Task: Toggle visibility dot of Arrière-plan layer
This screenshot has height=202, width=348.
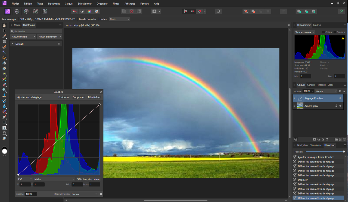Action: [x=340, y=106]
